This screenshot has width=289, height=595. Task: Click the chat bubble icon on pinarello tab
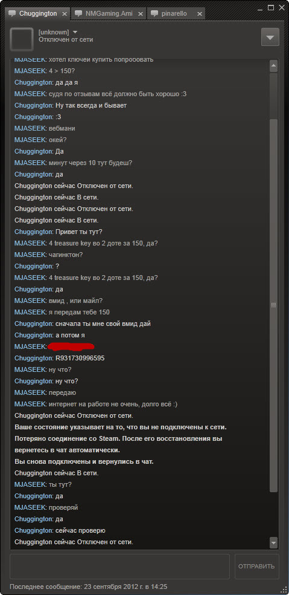(x=154, y=14)
